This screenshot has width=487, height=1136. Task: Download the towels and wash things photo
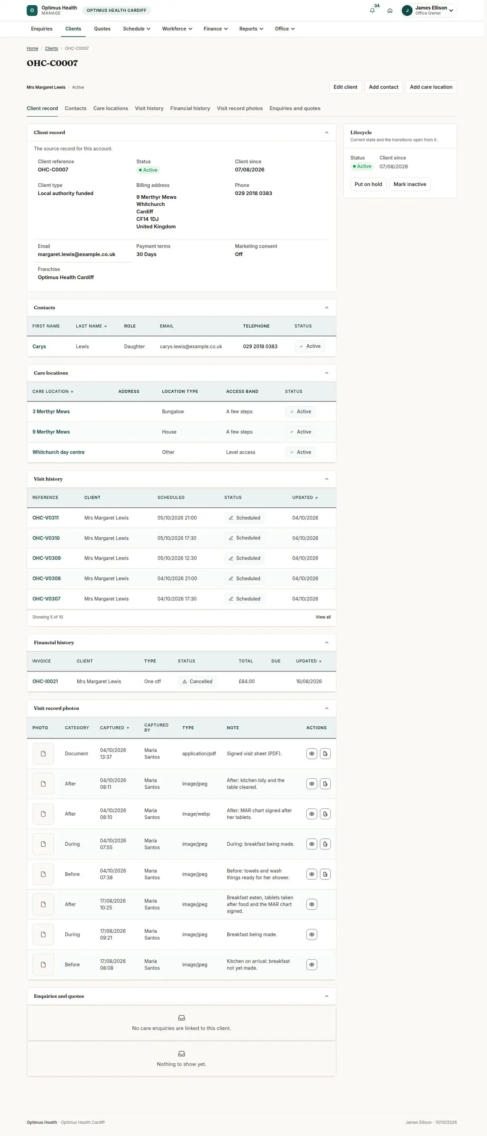pyautogui.click(x=325, y=874)
